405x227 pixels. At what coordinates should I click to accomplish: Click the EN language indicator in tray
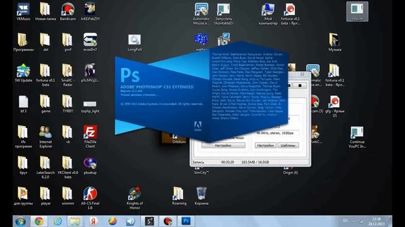point(345,221)
